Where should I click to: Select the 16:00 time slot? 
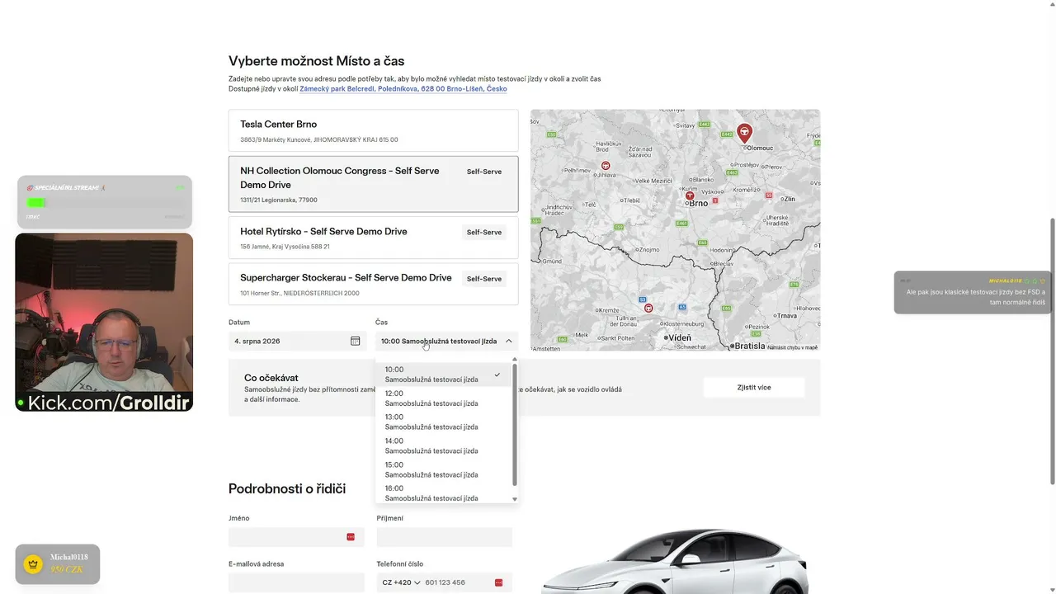[444, 493]
